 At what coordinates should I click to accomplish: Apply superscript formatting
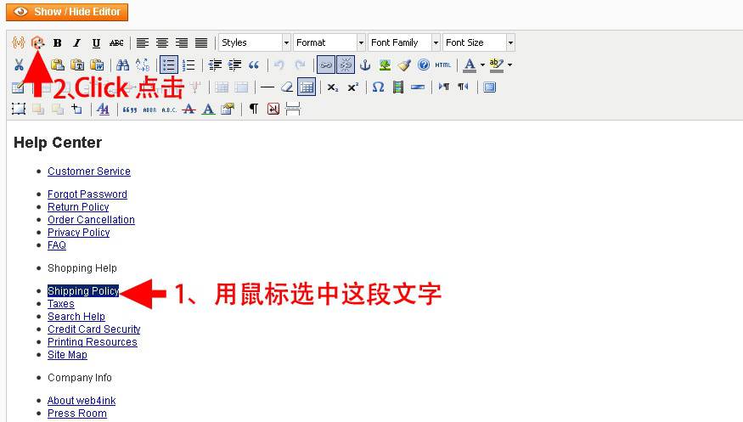coord(352,87)
